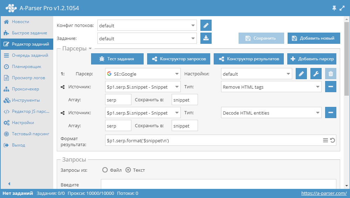Select the Текст radio option

tap(128, 170)
